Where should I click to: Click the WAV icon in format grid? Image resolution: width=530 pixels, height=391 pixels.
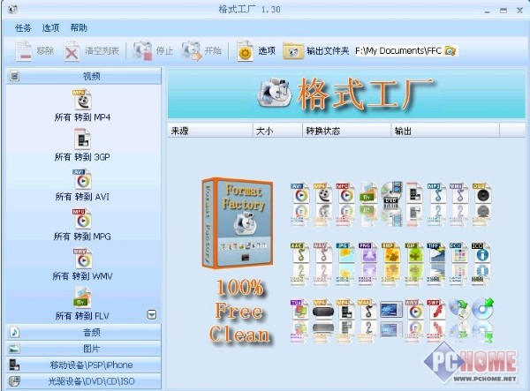pos(322,252)
